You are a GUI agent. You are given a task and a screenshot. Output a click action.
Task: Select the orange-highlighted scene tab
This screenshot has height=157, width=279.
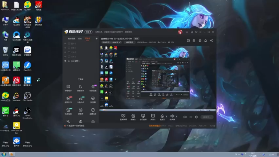tap(88, 39)
